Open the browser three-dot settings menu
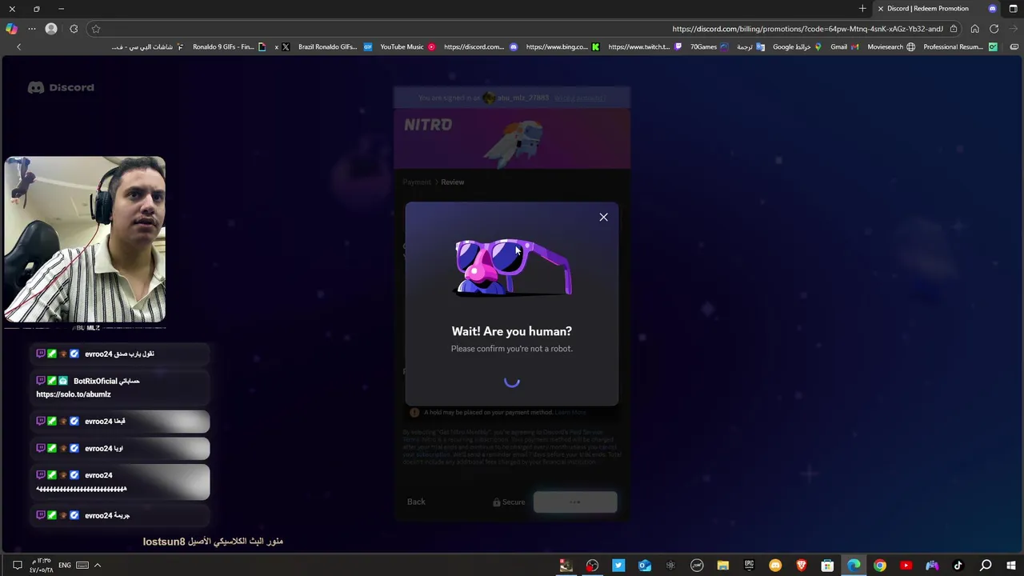This screenshot has width=1024, height=576. coord(32,29)
